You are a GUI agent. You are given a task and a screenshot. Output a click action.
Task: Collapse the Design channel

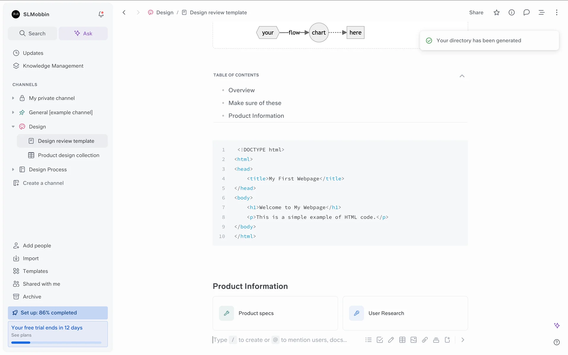pyautogui.click(x=13, y=127)
